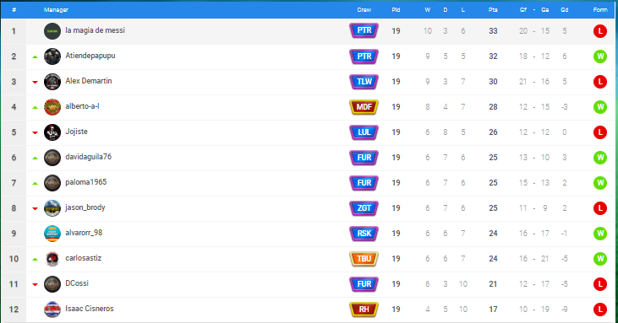The height and width of the screenshot is (323, 618).
Task: Sort by the Manager column header
Action: 56,10
